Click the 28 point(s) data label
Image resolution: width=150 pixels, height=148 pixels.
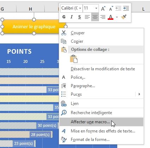(40, 135)
